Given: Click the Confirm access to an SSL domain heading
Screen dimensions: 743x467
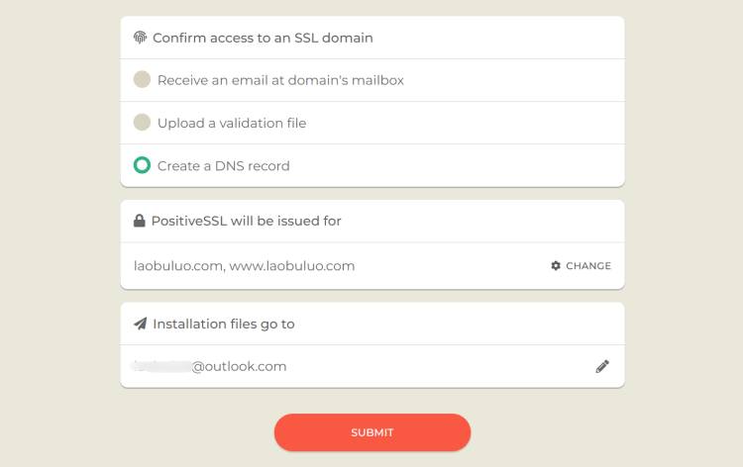Looking at the screenshot, I should coord(263,38).
